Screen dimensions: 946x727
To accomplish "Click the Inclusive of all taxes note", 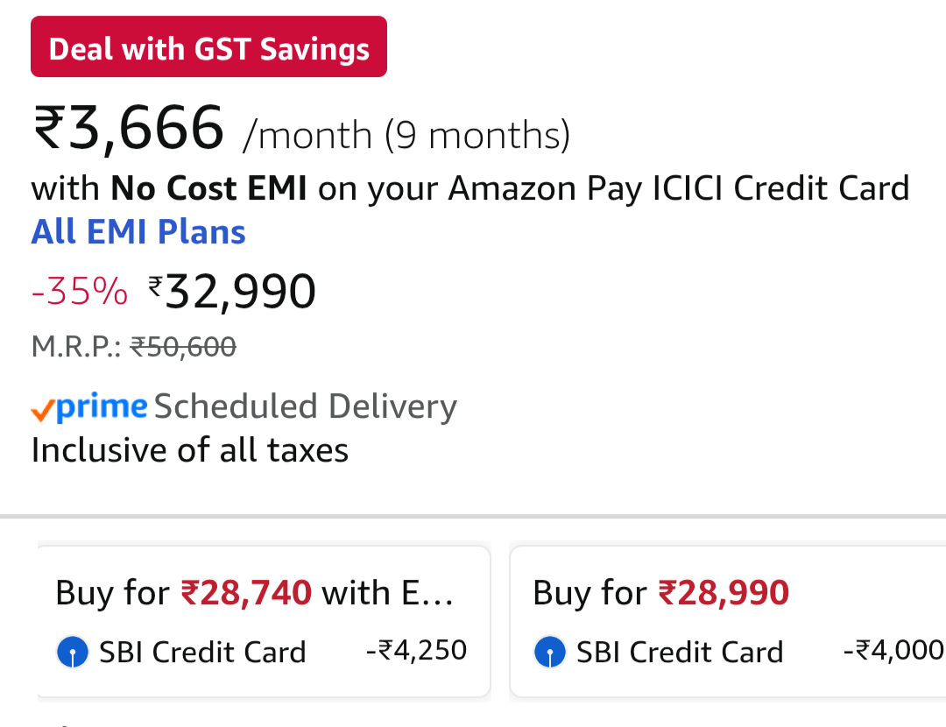I will click(x=190, y=450).
